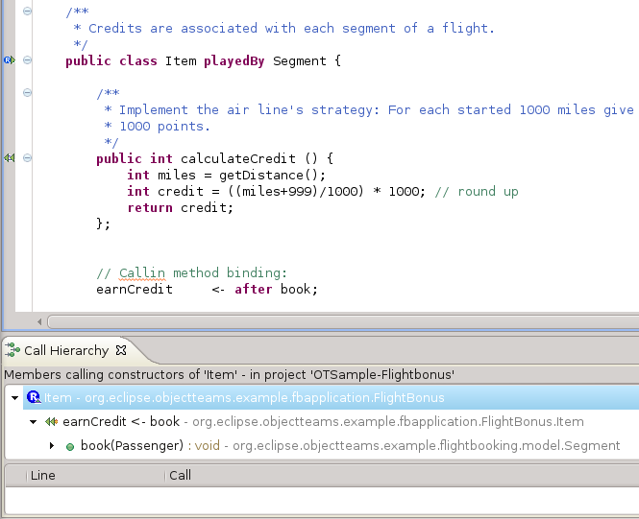Screen dimensions: 639x519
Task: Collapse the earnCredit <- book node
Action: pyautogui.click(x=34, y=422)
